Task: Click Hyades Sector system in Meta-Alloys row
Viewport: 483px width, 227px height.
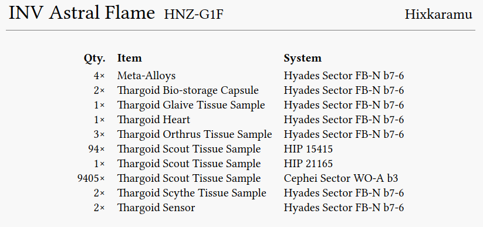Action: (x=344, y=76)
